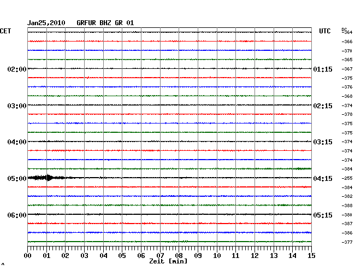Select the 03:00 CET time label
The image size is (355, 270).
17,106
